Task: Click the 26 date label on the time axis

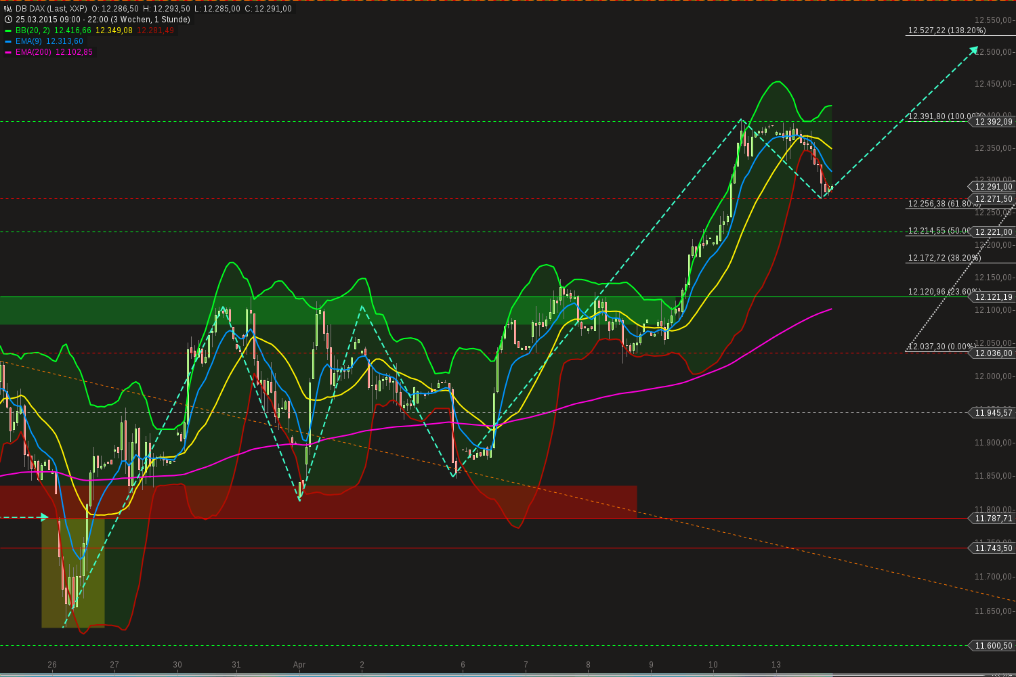Action: pyautogui.click(x=52, y=665)
